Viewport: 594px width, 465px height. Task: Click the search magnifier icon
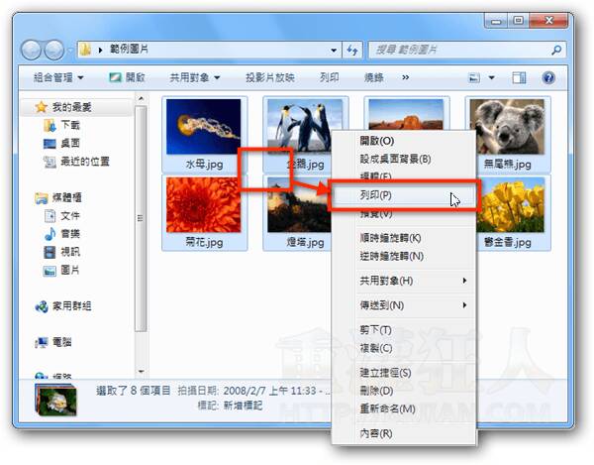556,50
